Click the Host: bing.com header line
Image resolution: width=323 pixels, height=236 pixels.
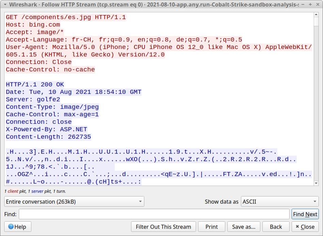tap(33, 25)
